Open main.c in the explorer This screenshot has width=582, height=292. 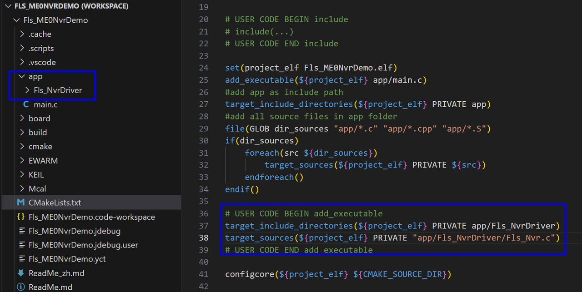[45, 104]
